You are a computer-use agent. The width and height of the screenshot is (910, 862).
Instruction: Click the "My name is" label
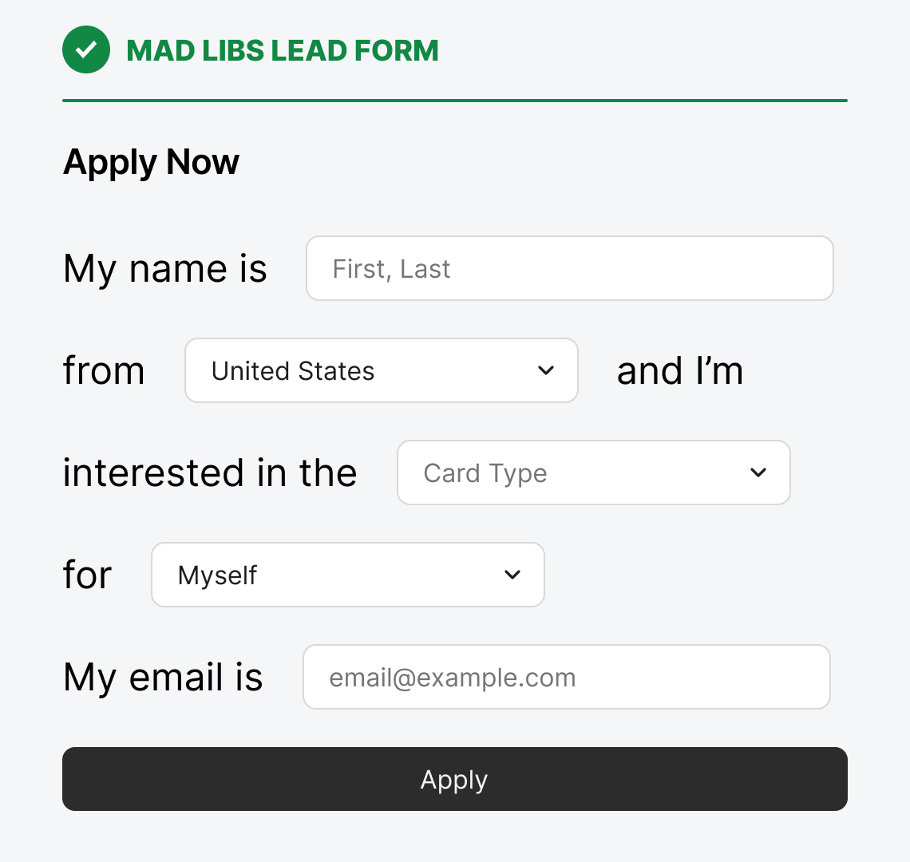[165, 268]
